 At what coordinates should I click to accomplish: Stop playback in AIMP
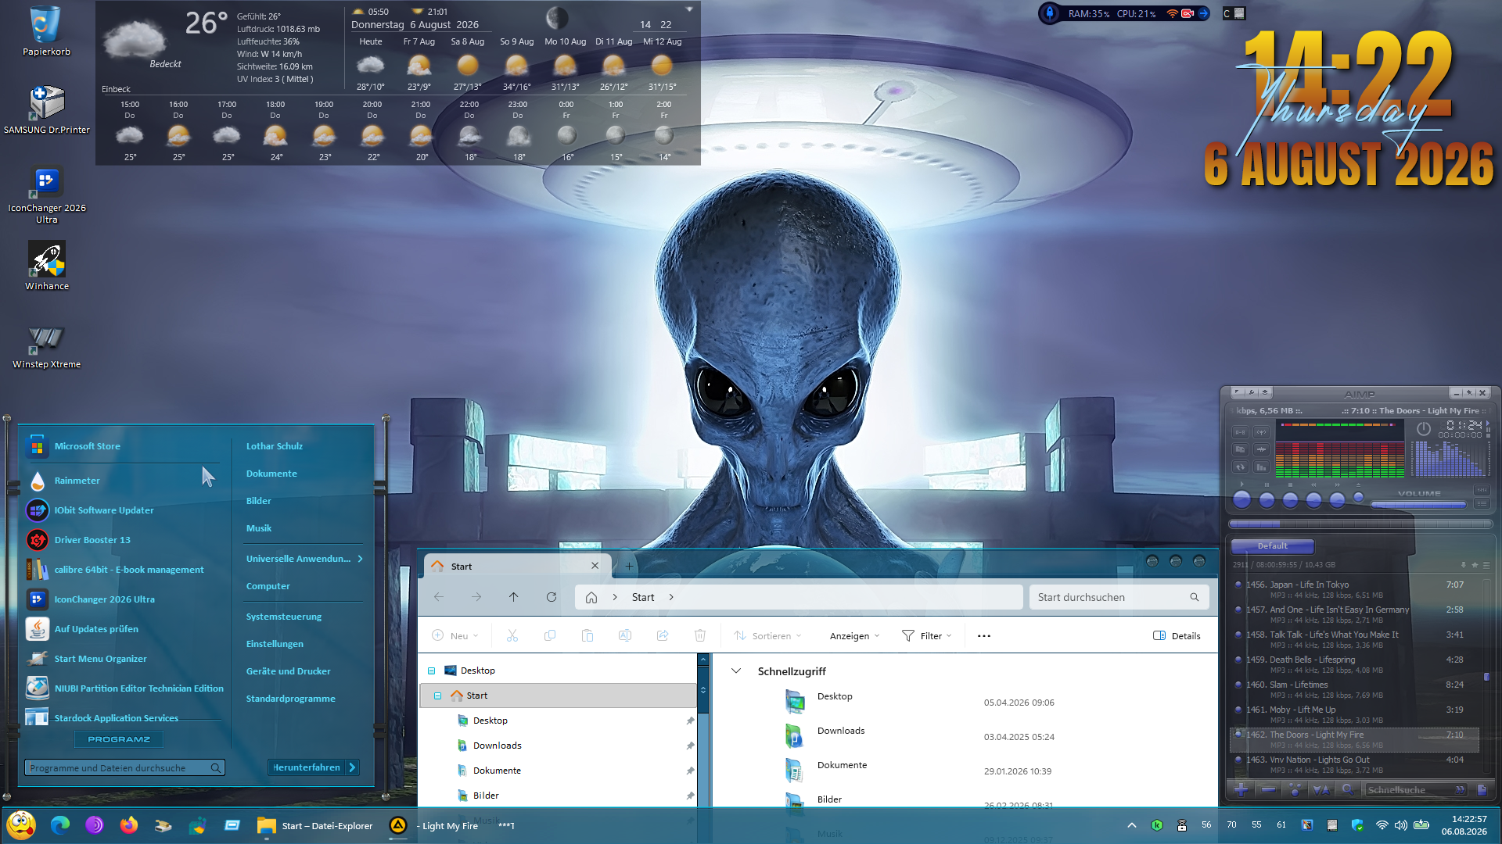pos(1290,500)
